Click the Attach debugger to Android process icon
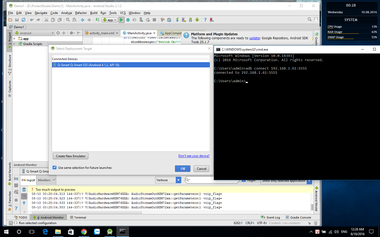This screenshot has width=380, height=237. pyautogui.click(x=141, y=20)
